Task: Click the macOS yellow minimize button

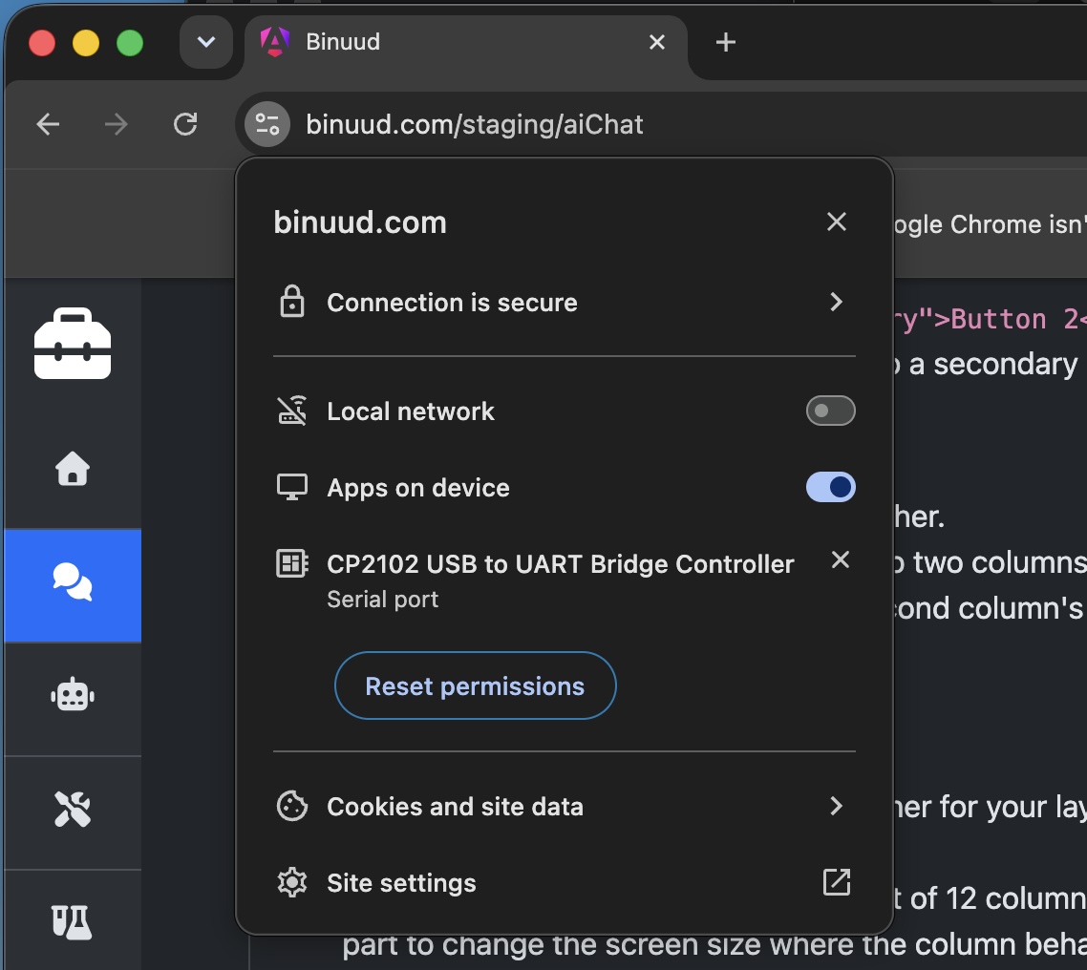Action: (86, 43)
